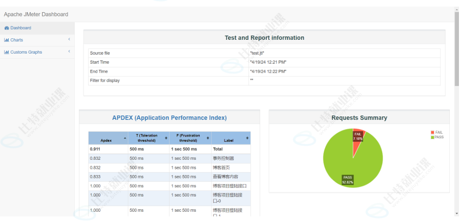Click the Charts bar-graph icon
Screen dimensions: 461x222
pyautogui.click(x=7, y=40)
